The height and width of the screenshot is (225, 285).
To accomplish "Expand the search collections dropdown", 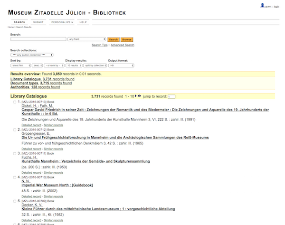I will tap(31, 55).
